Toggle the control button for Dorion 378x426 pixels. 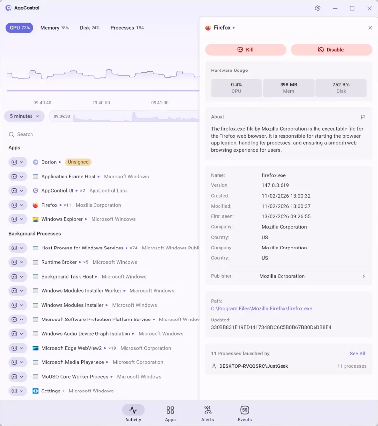click(18, 162)
